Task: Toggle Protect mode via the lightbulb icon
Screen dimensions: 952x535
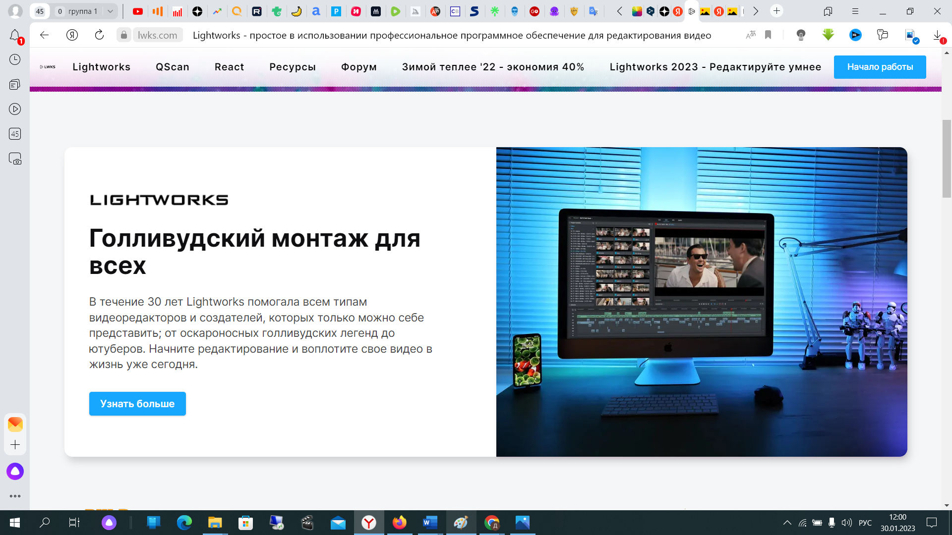Action: pos(800,35)
